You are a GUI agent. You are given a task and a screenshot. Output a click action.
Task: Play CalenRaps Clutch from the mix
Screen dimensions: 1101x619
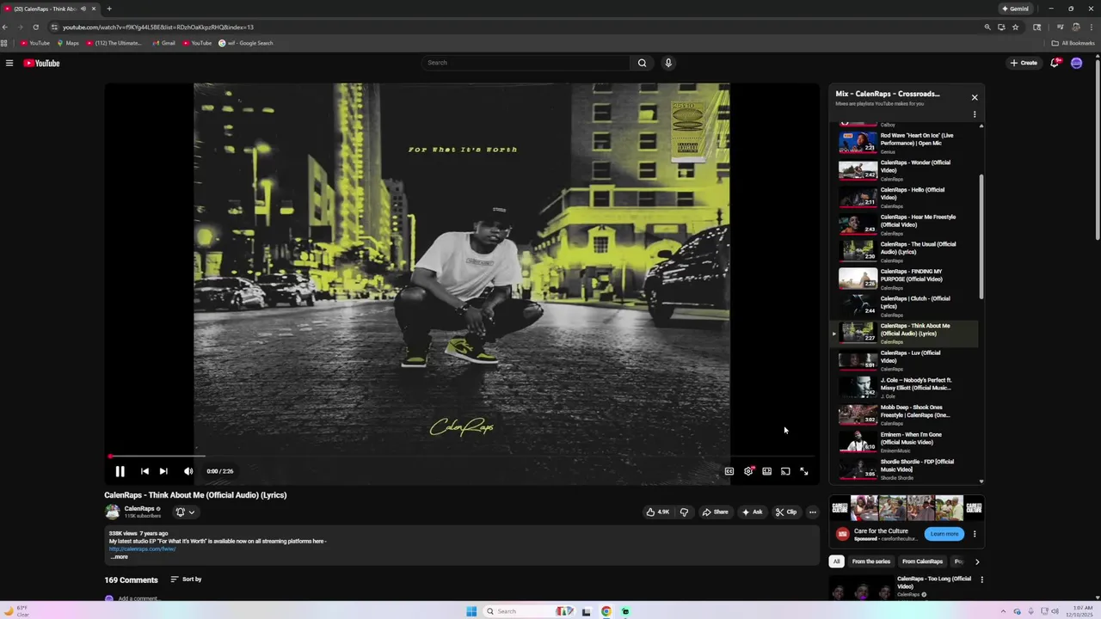(x=903, y=306)
